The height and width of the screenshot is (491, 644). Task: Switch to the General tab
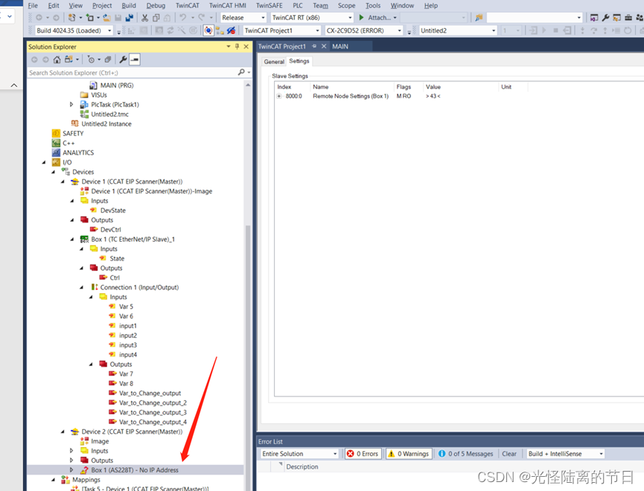pyautogui.click(x=274, y=62)
